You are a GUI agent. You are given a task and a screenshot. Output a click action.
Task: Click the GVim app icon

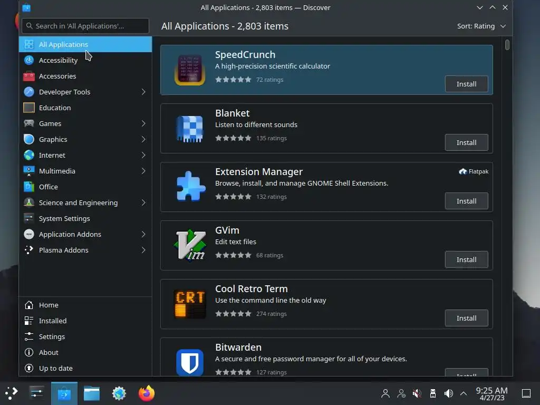click(190, 245)
